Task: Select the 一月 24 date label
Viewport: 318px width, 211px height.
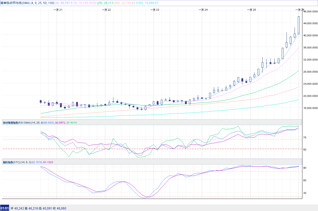Action: click(x=203, y=10)
